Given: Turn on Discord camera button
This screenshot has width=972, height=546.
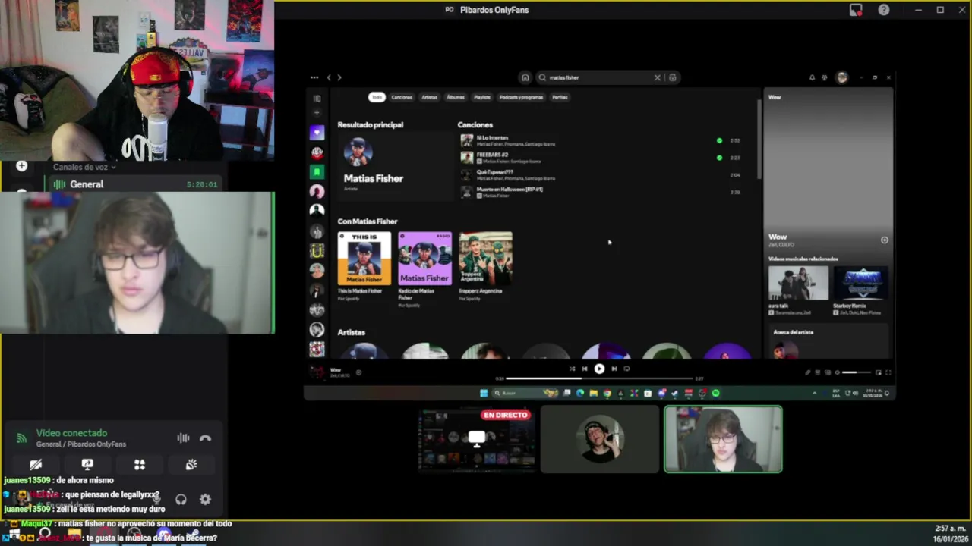Looking at the screenshot, I should point(36,464).
